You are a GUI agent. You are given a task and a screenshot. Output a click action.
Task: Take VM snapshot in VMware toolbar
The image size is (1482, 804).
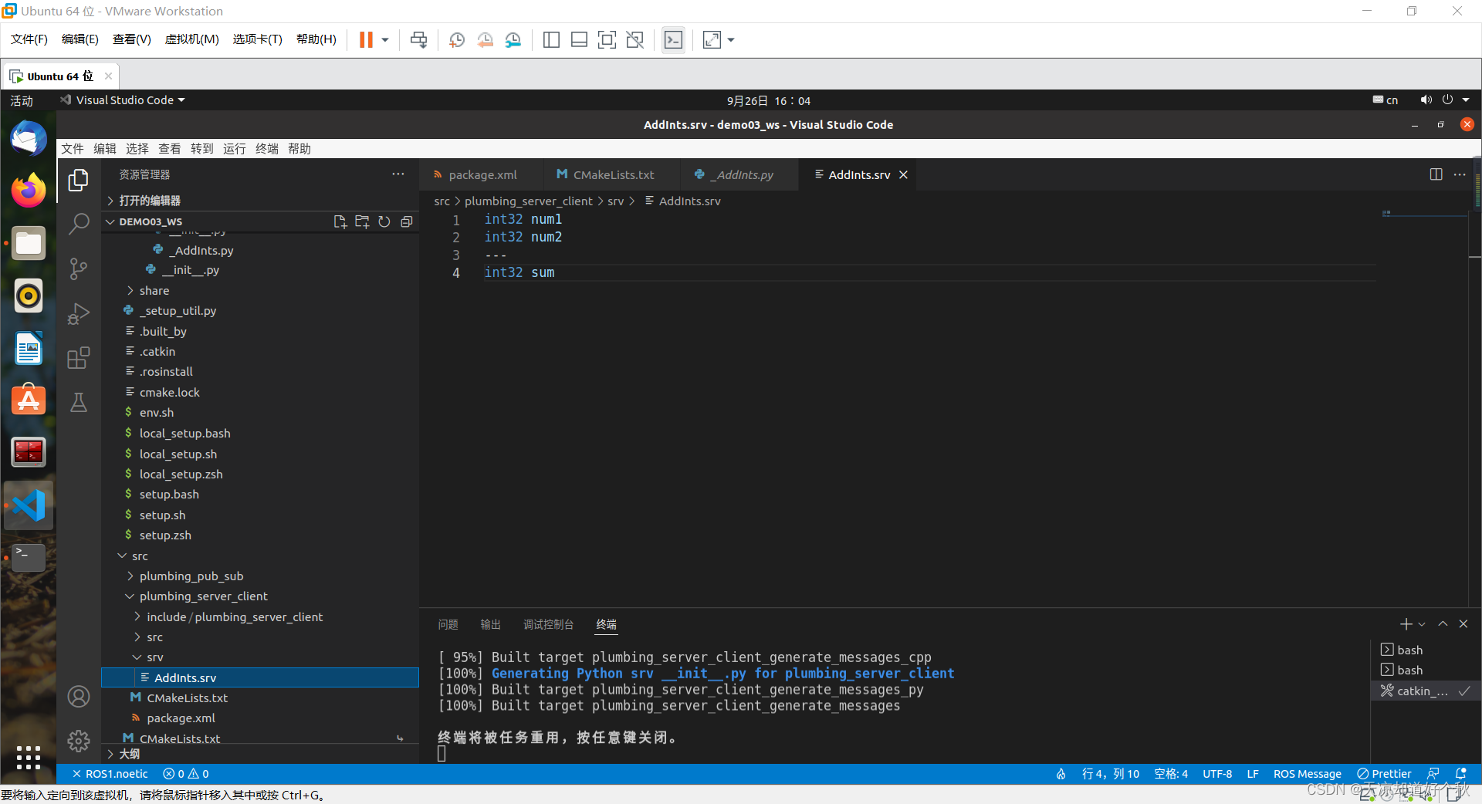tap(457, 39)
